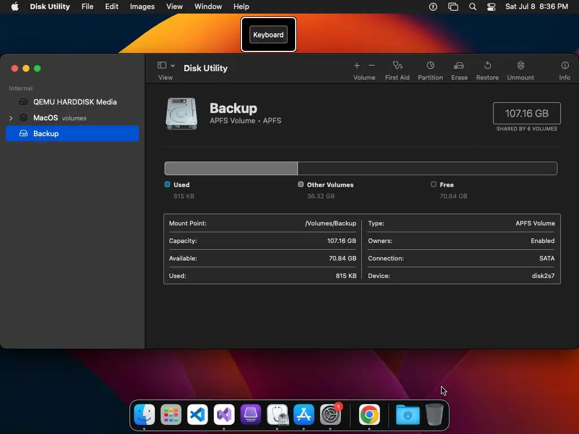Click the 107.16 GB size box
The image size is (579, 434).
point(526,113)
